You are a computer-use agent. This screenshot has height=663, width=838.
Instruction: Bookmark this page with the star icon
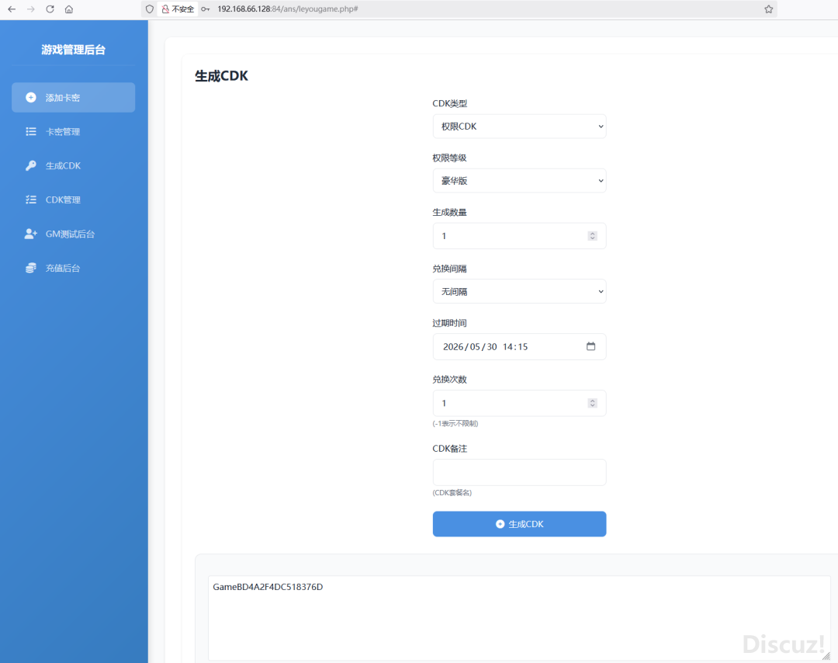[x=768, y=9]
